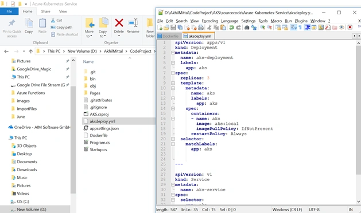Open the File tab in Explorer ribbon
This screenshot has height=213, width=361.
tap(9, 11)
